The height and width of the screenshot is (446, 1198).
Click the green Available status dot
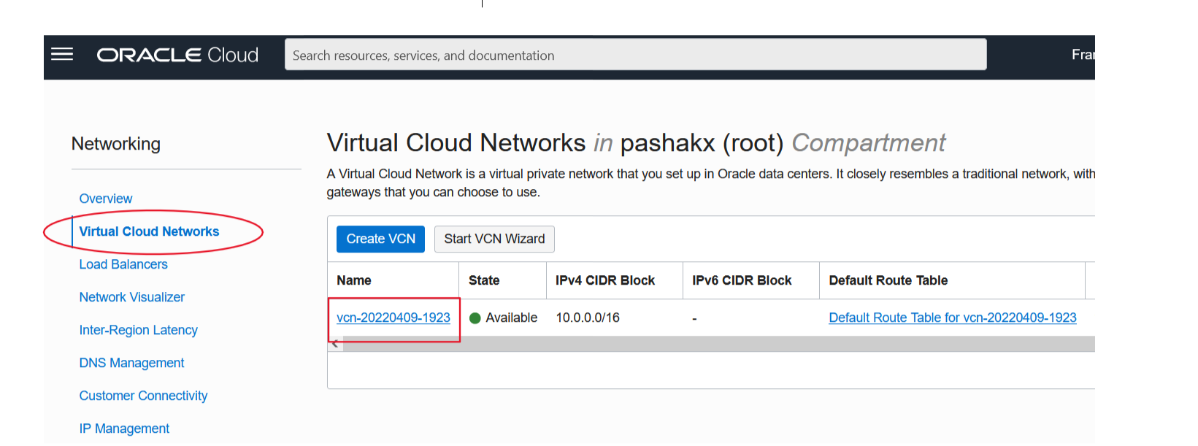click(x=475, y=318)
